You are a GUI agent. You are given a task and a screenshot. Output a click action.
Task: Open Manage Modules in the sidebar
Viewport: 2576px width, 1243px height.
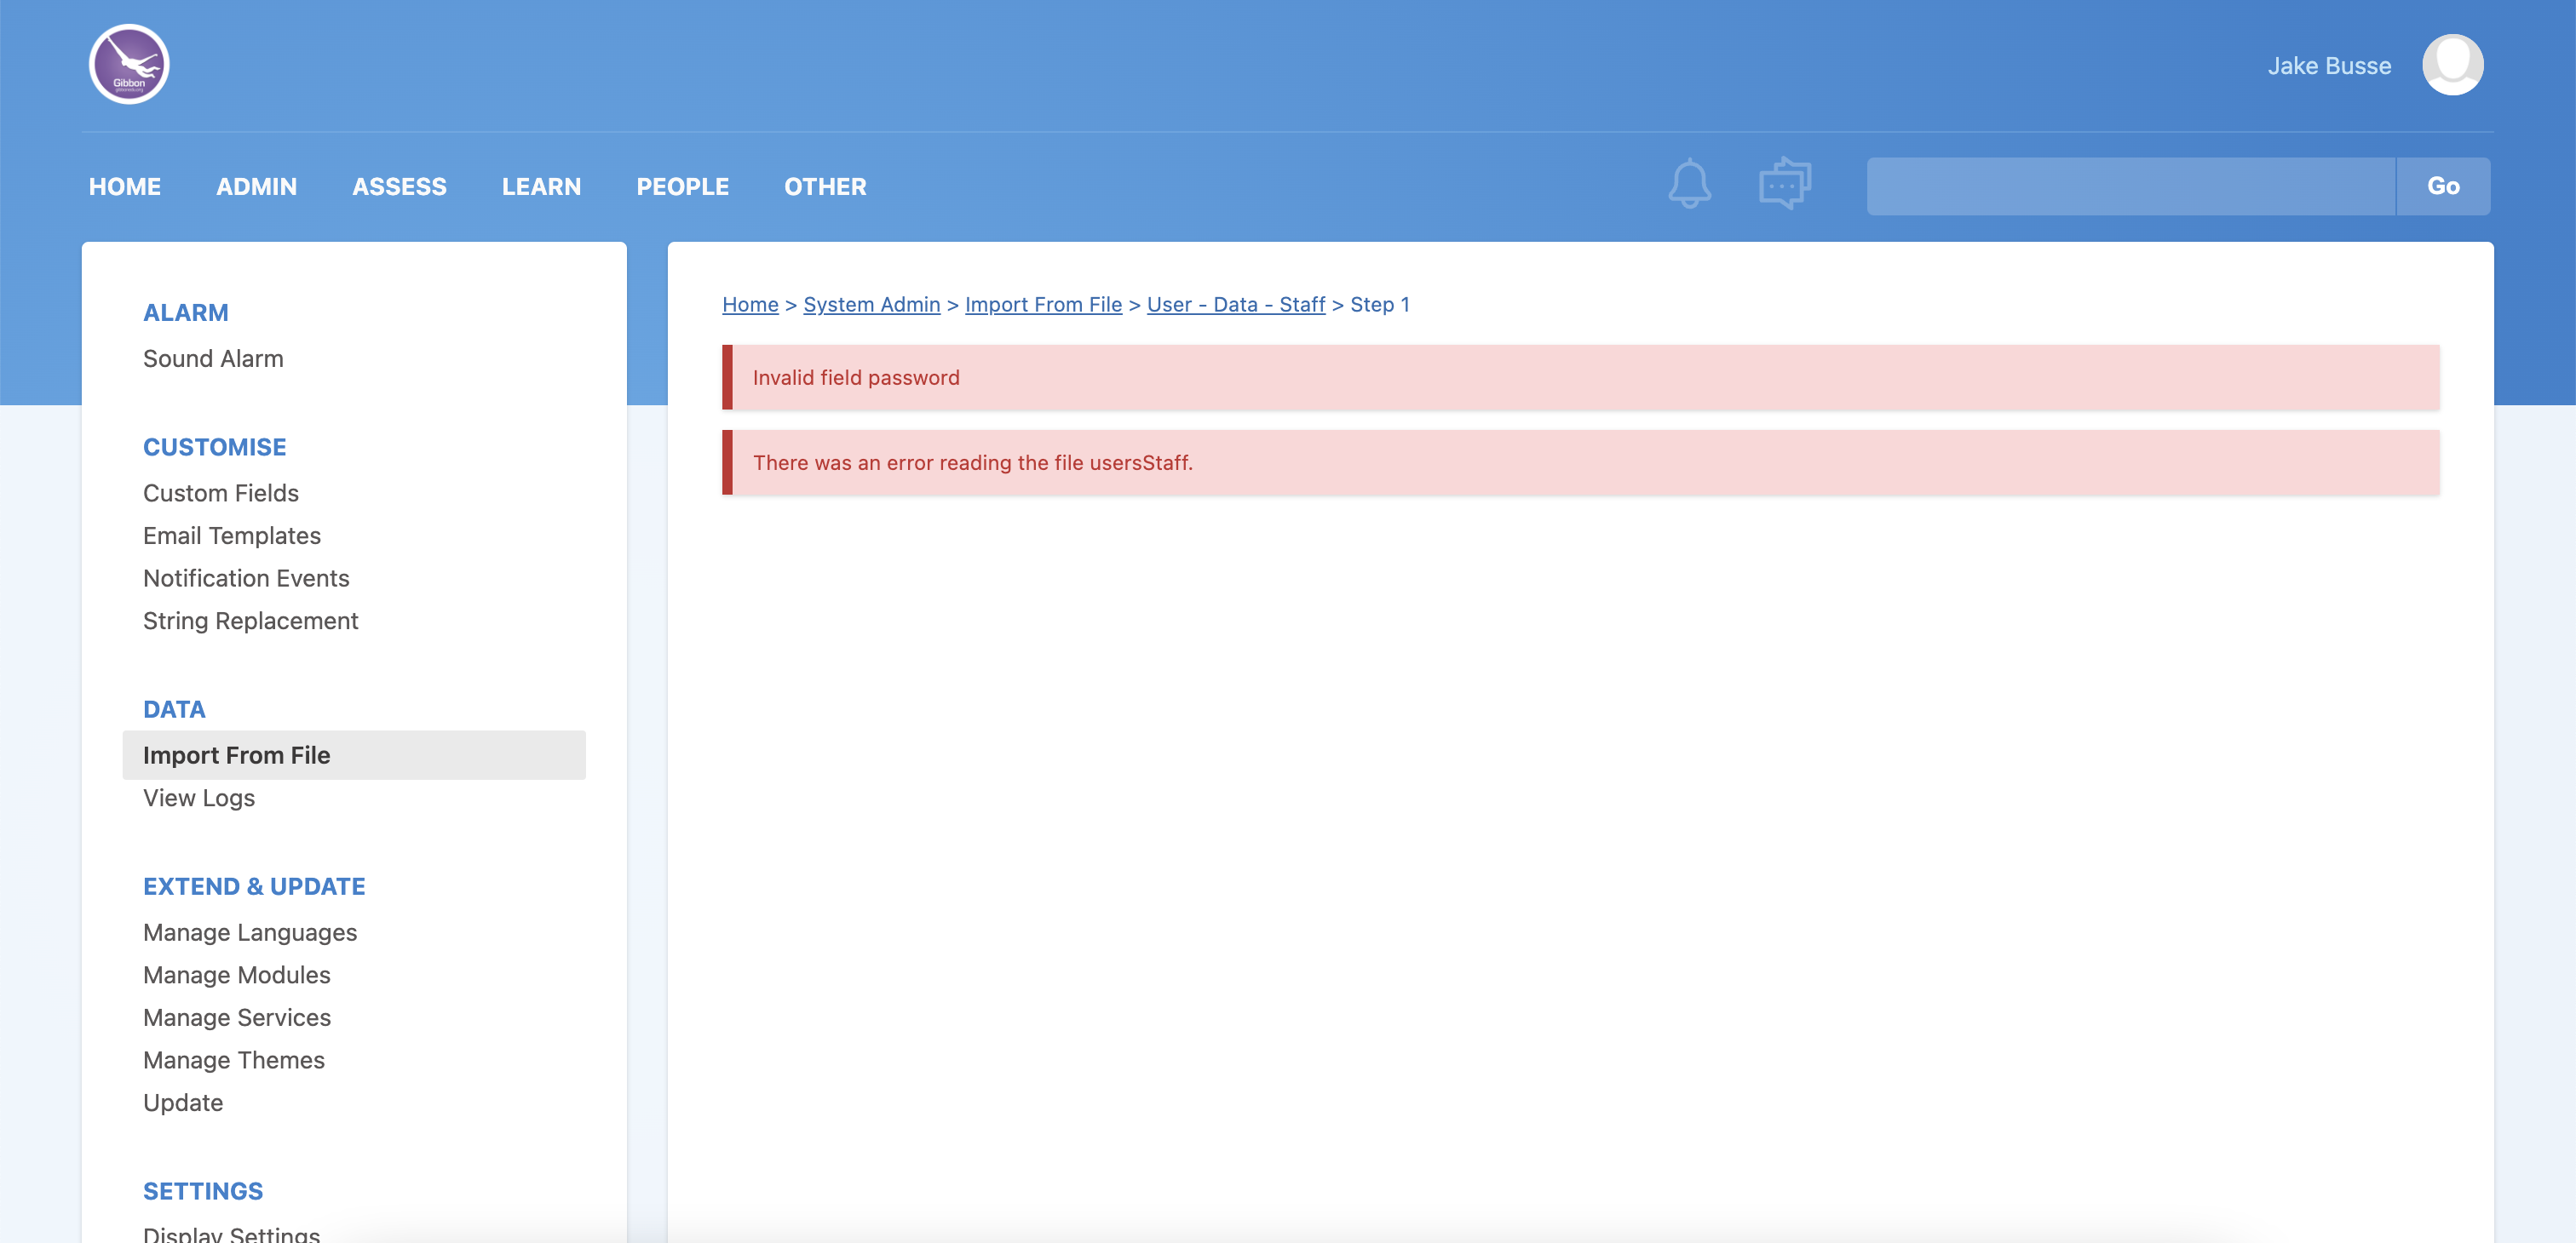[x=237, y=975]
